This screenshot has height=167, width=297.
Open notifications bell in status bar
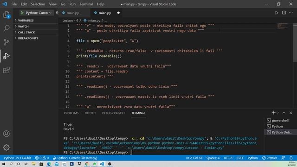pyautogui.click(x=291, y=158)
